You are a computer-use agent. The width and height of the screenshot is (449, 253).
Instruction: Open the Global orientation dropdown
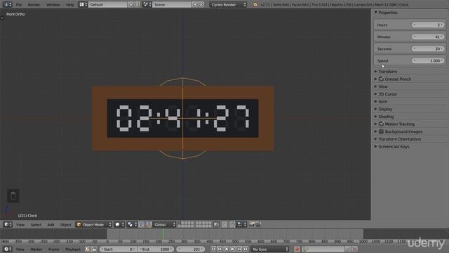[x=165, y=225]
